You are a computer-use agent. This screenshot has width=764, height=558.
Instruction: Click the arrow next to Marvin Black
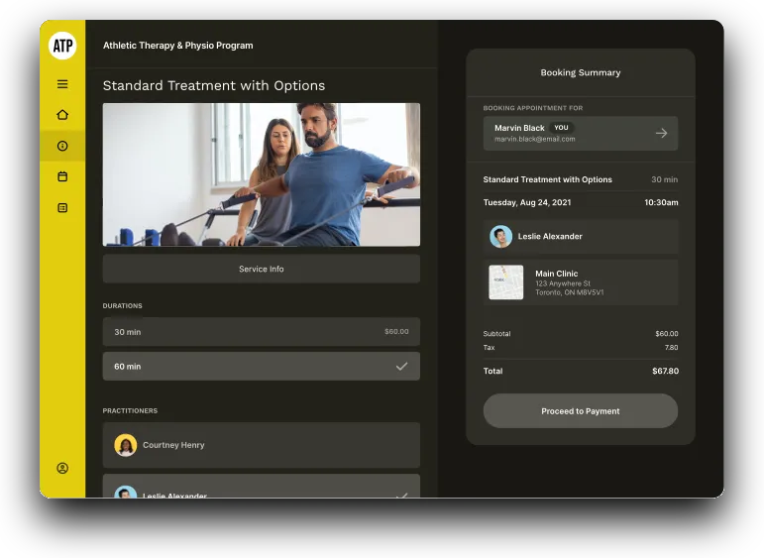click(661, 133)
